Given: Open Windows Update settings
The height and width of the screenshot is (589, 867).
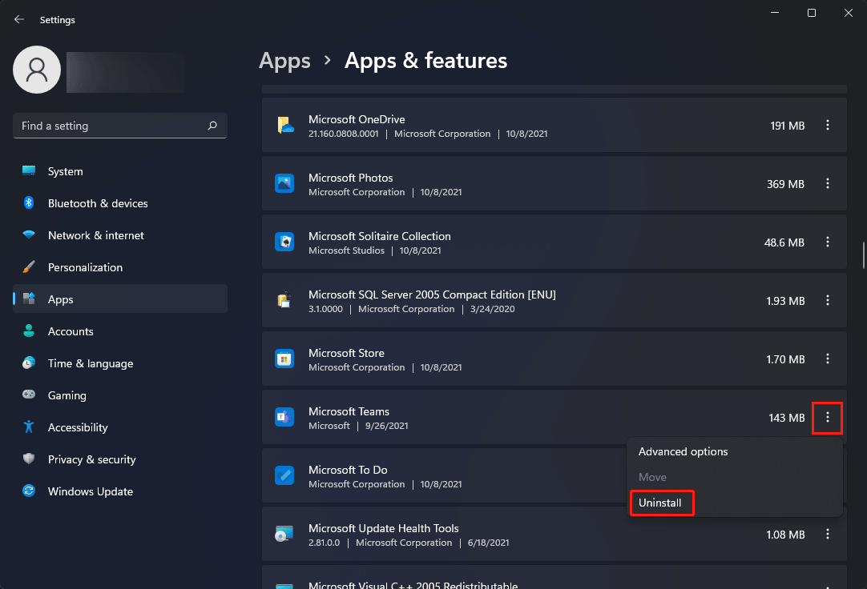Looking at the screenshot, I should [x=120, y=491].
